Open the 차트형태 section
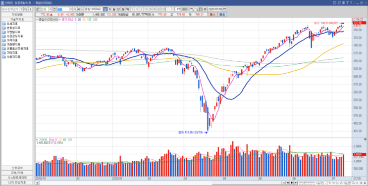 coord(17,14)
